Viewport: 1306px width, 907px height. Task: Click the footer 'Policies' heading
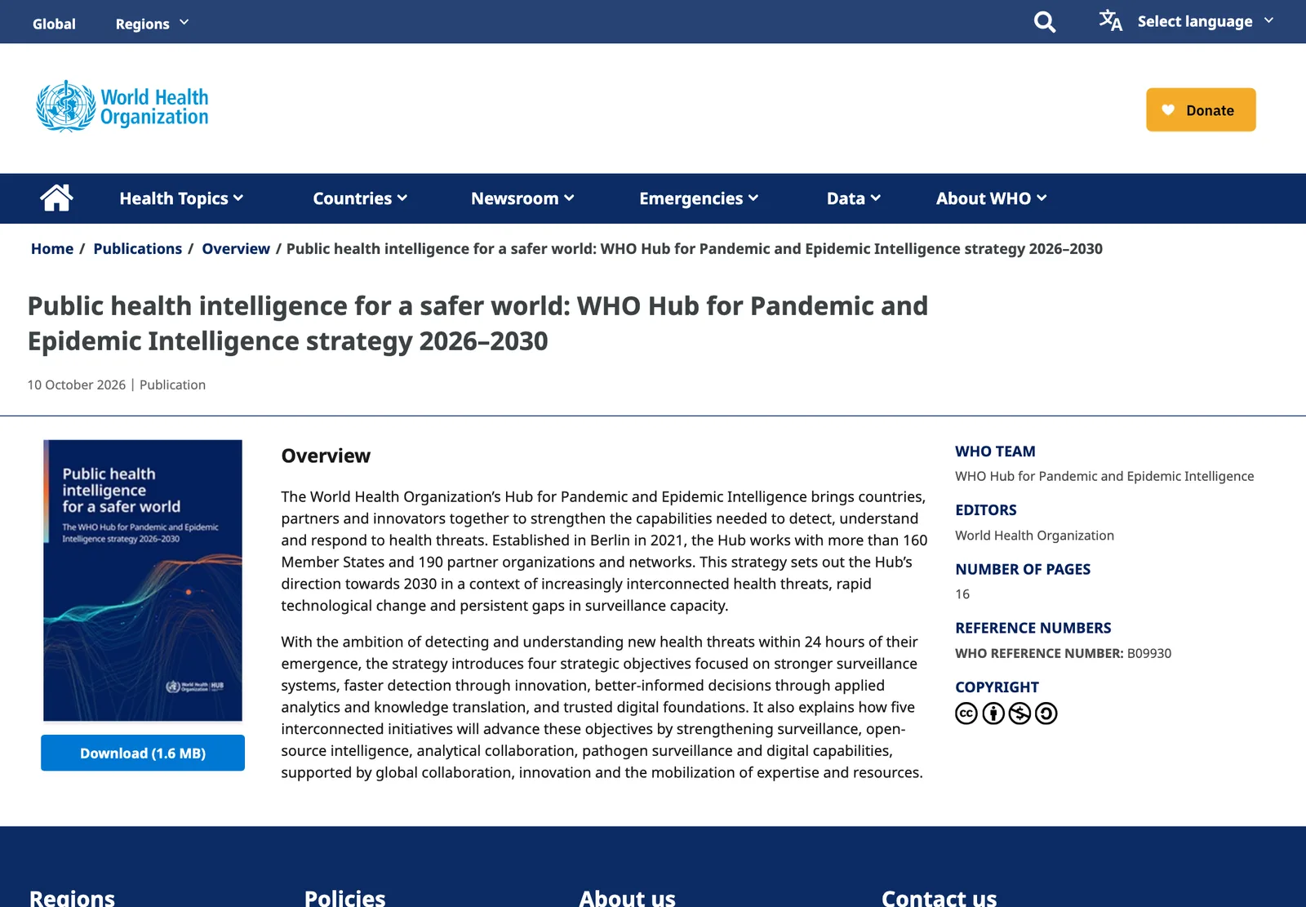pos(344,897)
